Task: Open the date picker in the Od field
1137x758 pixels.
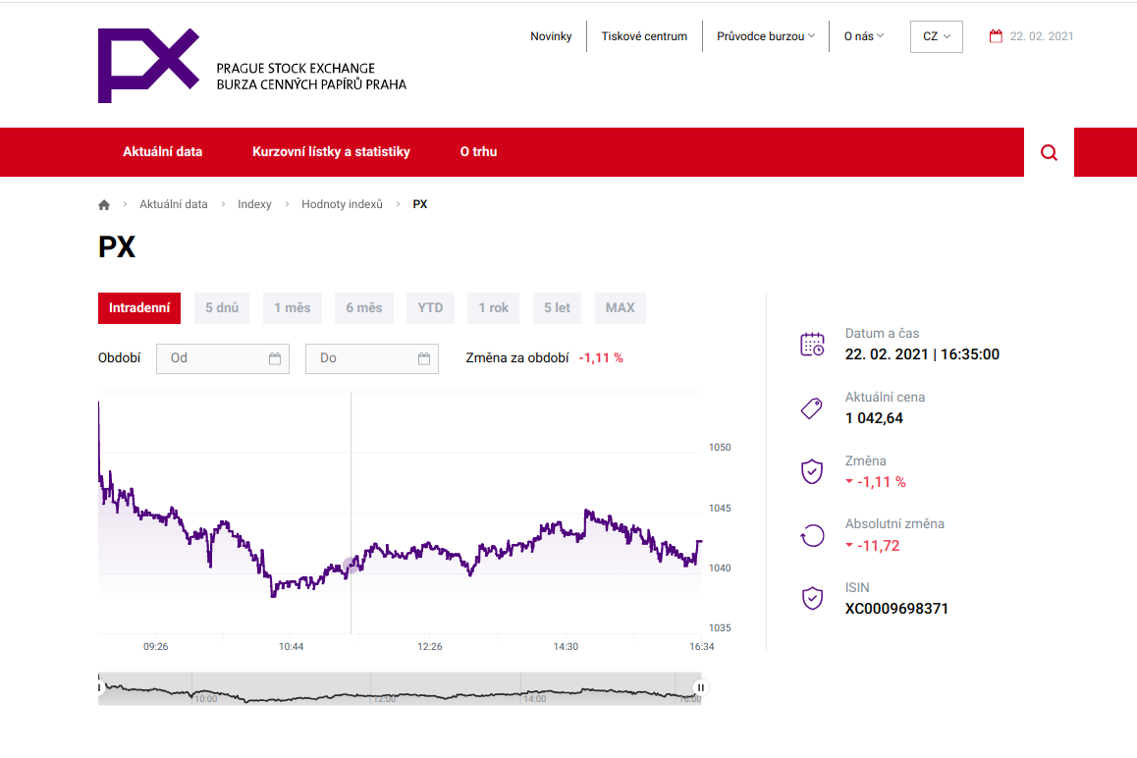Action: (278, 357)
